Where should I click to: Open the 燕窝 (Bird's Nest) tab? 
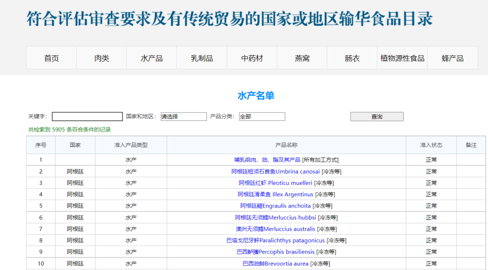[x=301, y=57]
